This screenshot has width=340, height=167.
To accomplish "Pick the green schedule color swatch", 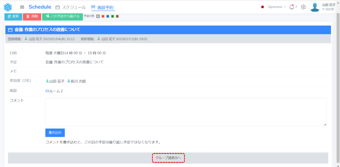I will (x=113, y=16).
